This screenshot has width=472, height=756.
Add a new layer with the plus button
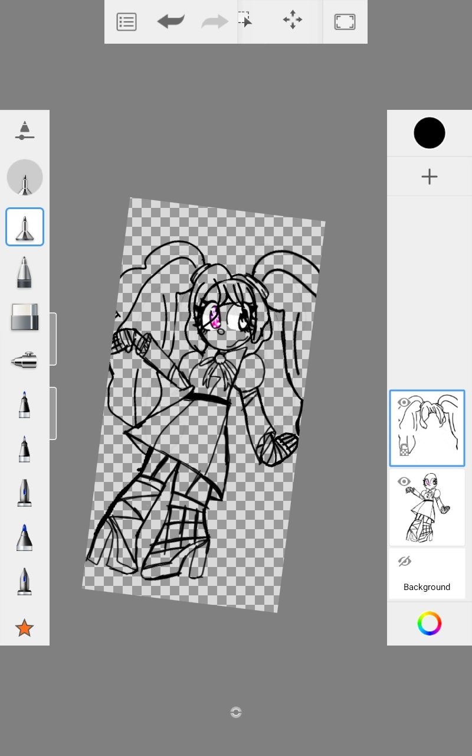coord(429,176)
